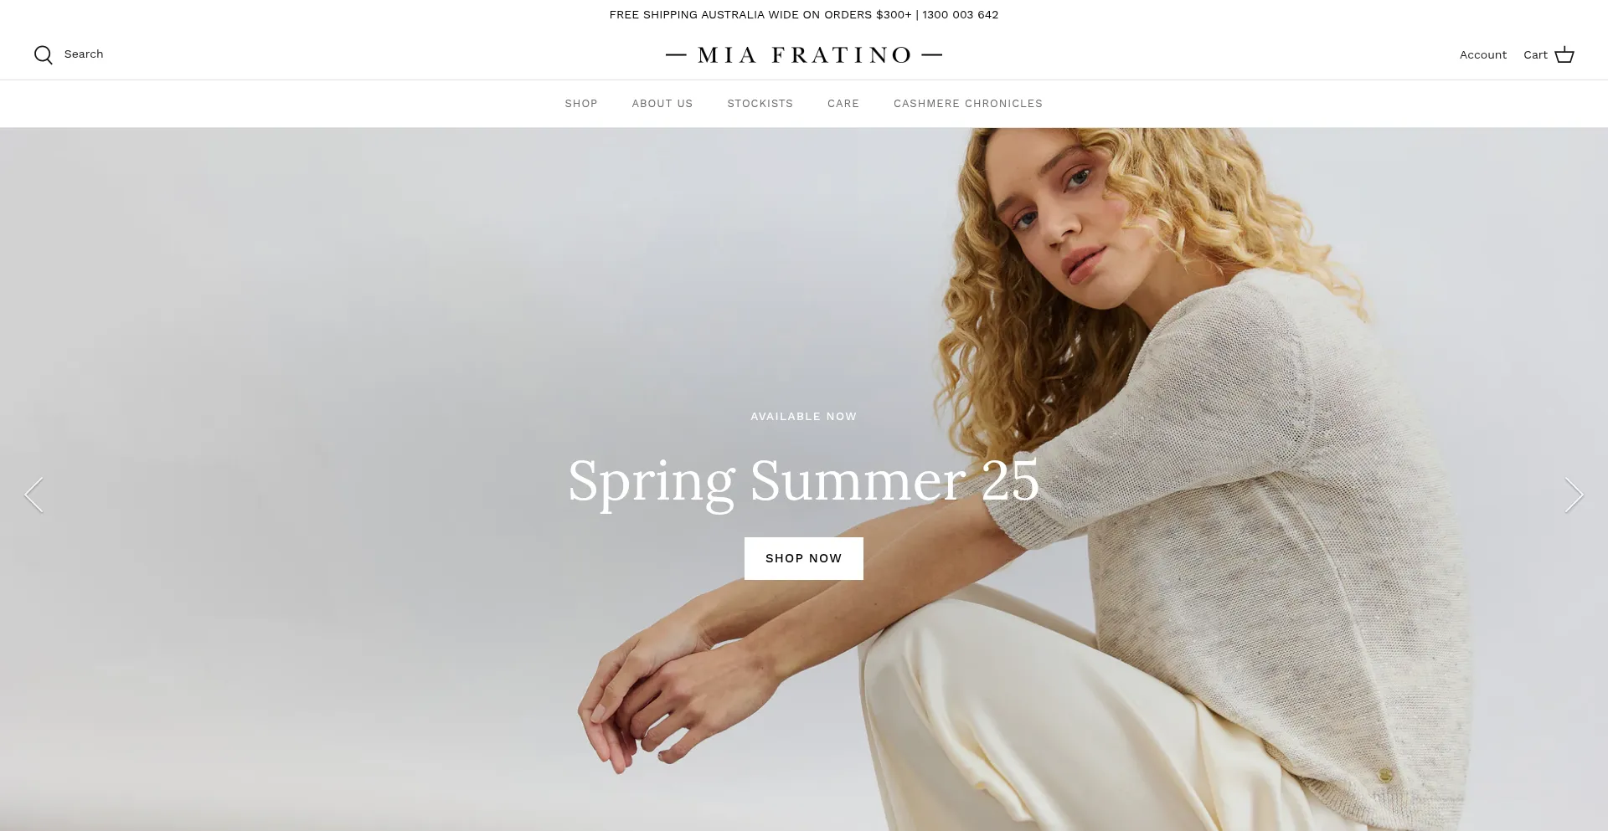Go to STOCKISTS page
Image resolution: width=1608 pixels, height=831 pixels.
pyautogui.click(x=760, y=104)
